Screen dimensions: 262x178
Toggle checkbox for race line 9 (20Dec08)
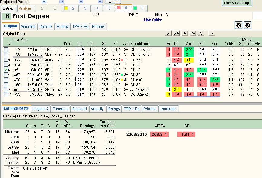6,89
